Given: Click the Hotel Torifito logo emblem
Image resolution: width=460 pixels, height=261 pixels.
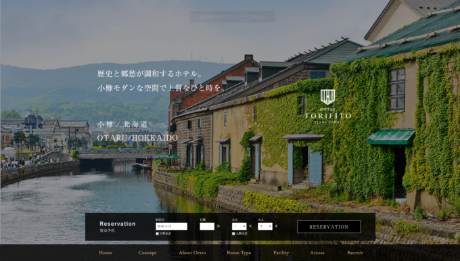Looking at the screenshot, I should [327, 97].
